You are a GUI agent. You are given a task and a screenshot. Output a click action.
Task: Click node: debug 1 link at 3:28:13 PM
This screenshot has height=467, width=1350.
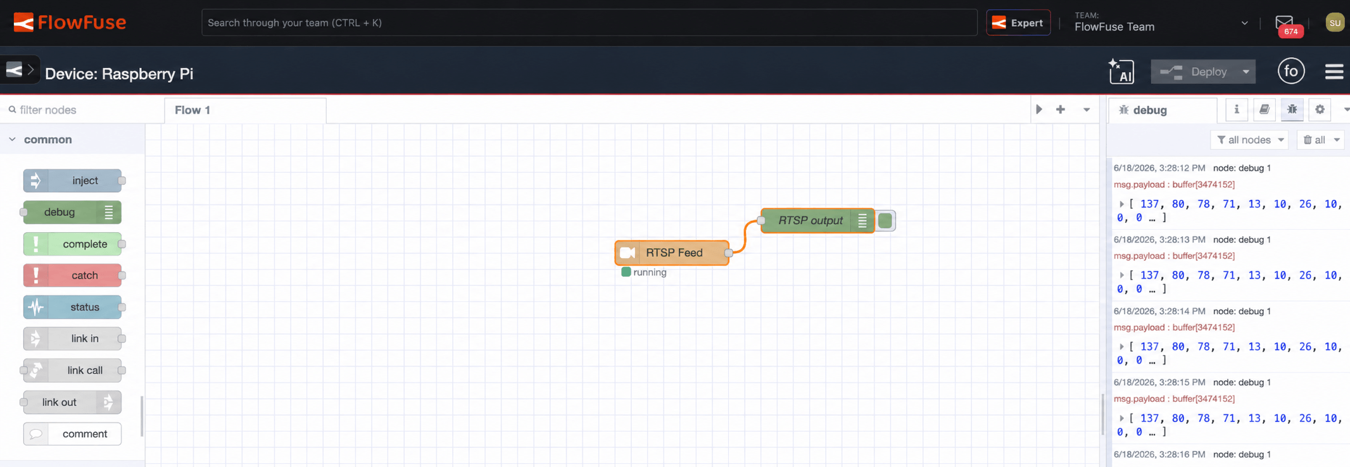point(1242,240)
